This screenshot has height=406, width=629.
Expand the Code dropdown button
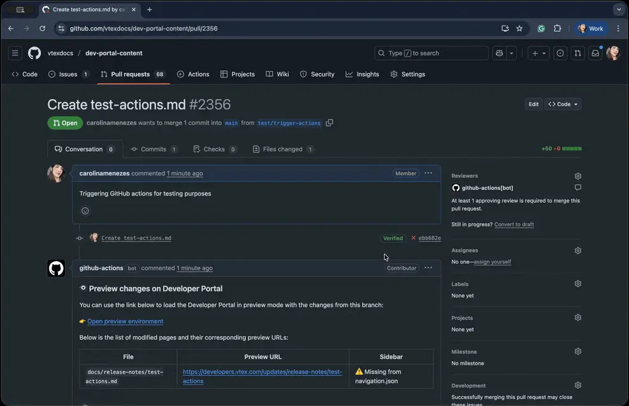[563, 105]
